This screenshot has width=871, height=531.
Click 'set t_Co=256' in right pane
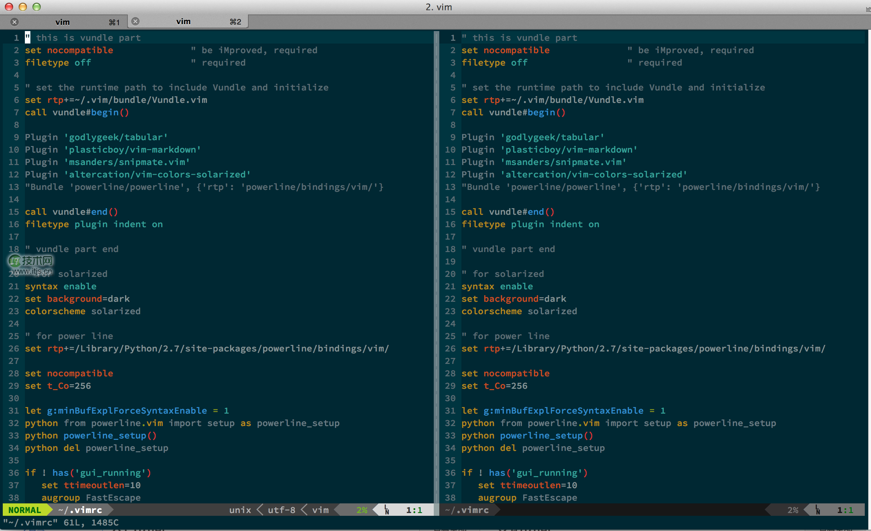(495, 386)
